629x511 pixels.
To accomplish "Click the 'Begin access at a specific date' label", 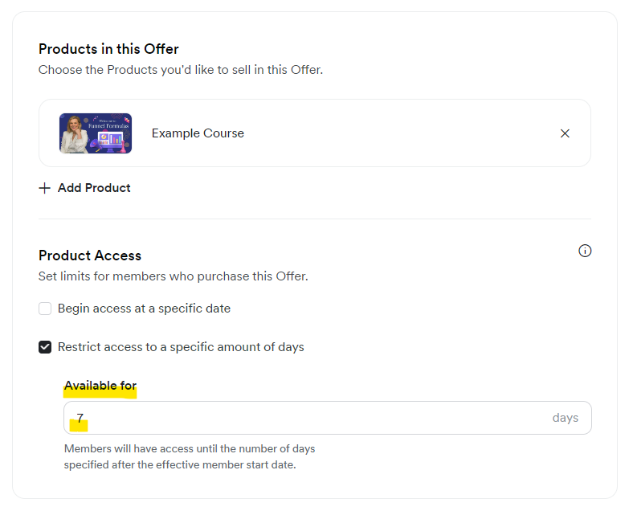I will (144, 309).
